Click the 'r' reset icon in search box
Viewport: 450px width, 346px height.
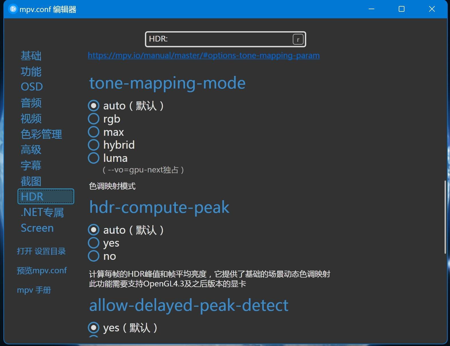tap(298, 39)
